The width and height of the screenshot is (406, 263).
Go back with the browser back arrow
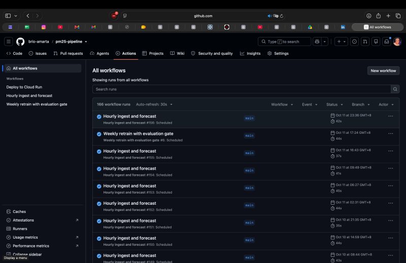[28, 16]
